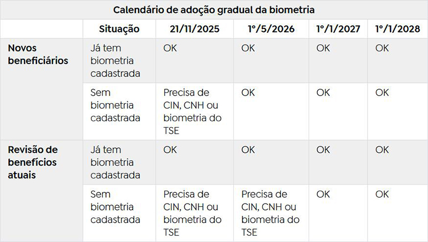Image resolution: width=428 pixels, height=242 pixels.
Task: Click OK under 1º/1/2027 for Revisão sem biometria
Action: coord(323,194)
